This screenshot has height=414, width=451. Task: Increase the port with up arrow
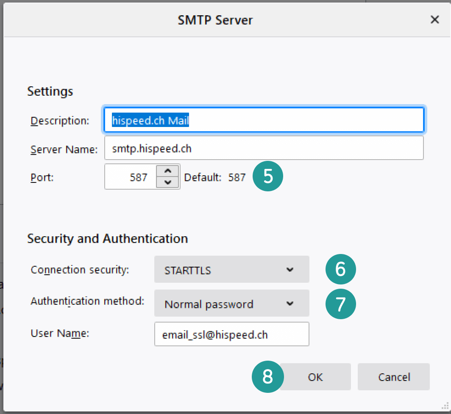click(x=168, y=171)
